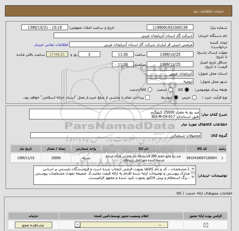Select need date cell 1399/11/15
The width and height of the screenshot is (239, 231).
coord(26,158)
